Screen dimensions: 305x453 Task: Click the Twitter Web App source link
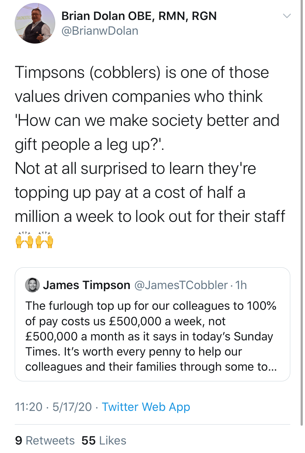pos(146,407)
